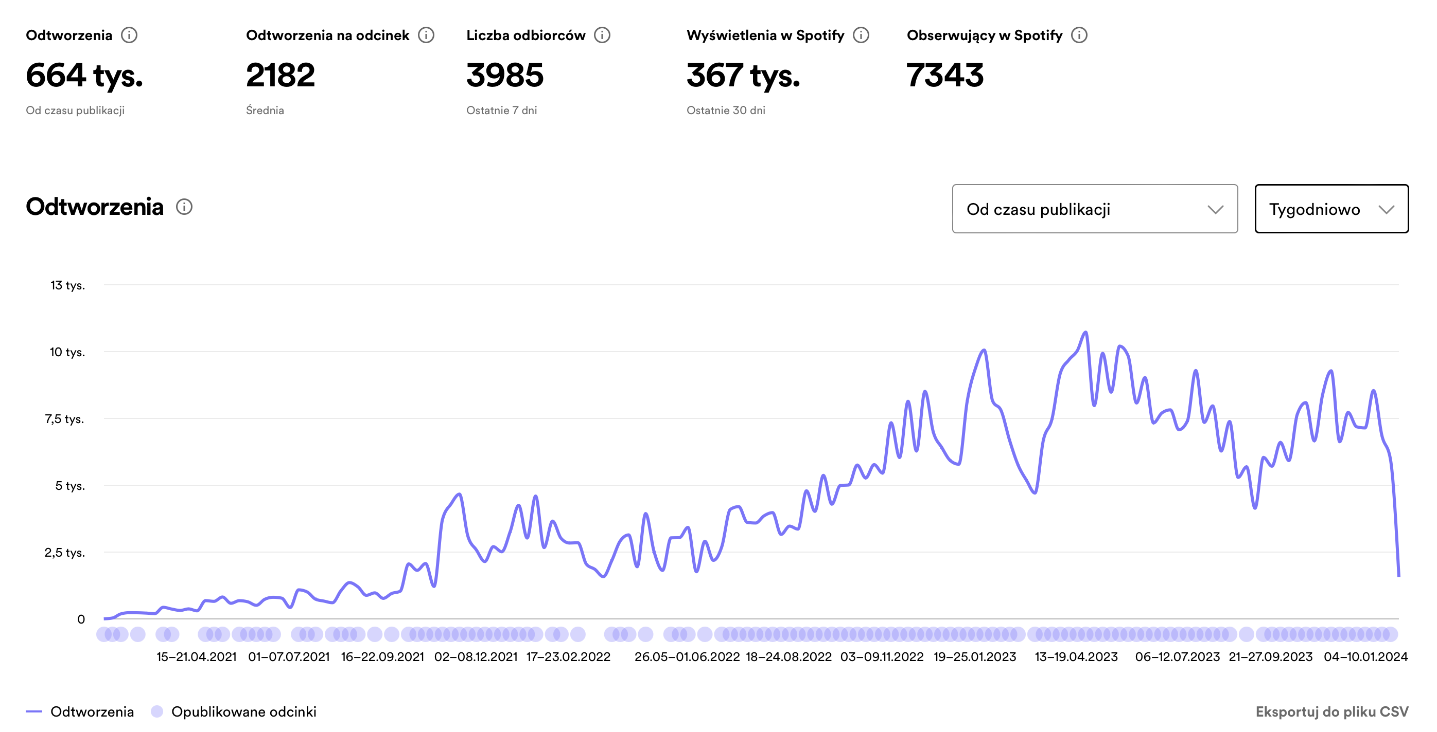Click the Opublikowane odcinki legend color dot
Image resolution: width=1437 pixels, height=732 pixels.
pos(157,711)
